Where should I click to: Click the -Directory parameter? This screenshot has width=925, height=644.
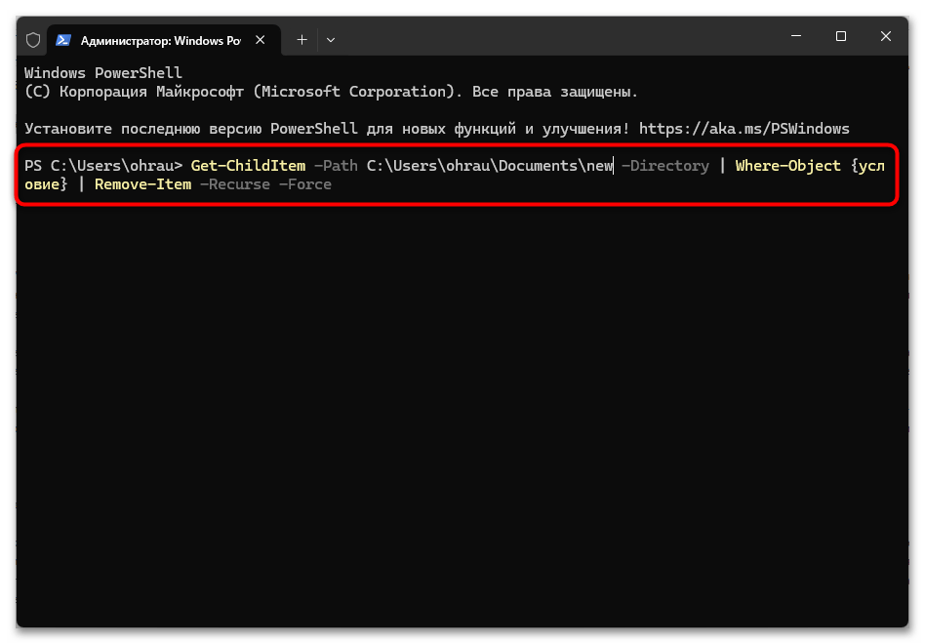tap(665, 166)
